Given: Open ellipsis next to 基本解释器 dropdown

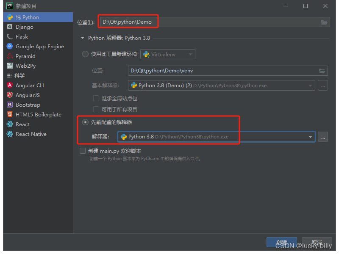Looking at the screenshot, I should coord(323,86).
